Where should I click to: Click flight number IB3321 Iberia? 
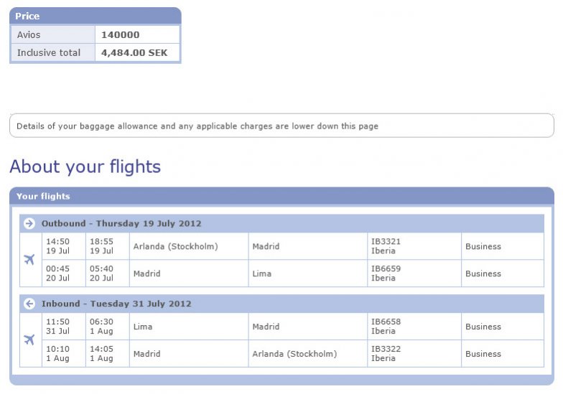click(x=386, y=246)
